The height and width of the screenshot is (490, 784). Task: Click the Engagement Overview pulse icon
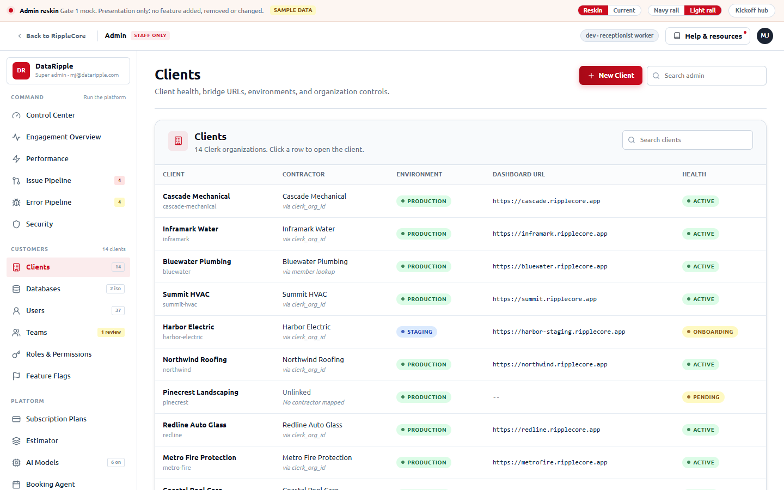coord(16,137)
